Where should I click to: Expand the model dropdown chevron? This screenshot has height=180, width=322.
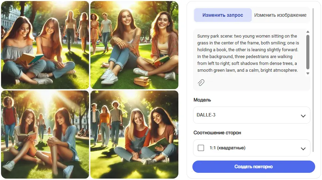[x=303, y=116]
